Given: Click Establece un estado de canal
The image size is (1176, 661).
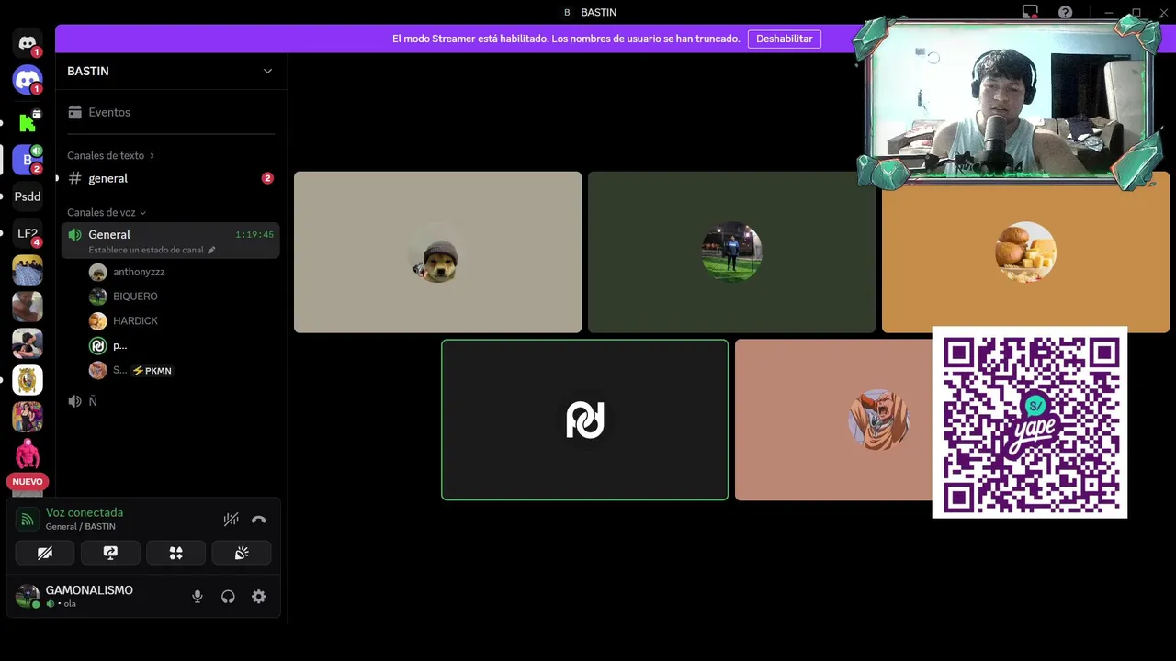Looking at the screenshot, I should coord(146,250).
